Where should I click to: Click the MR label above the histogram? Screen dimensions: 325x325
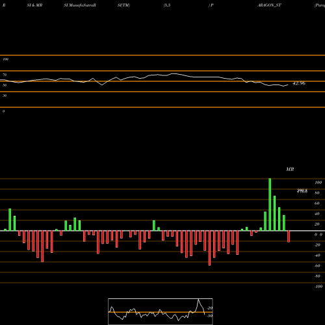tap(290, 169)
